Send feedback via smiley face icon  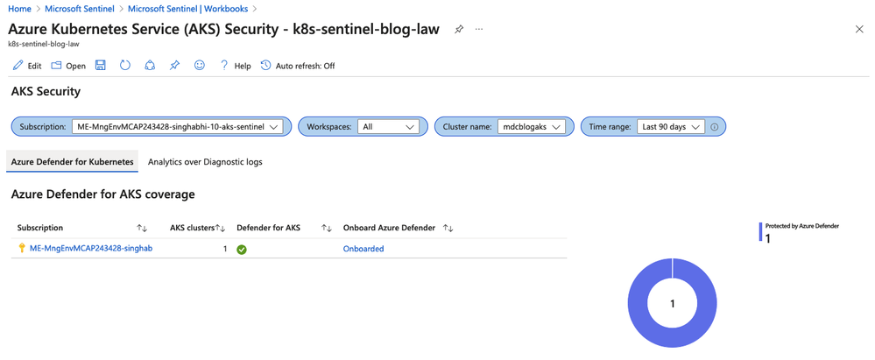click(199, 66)
